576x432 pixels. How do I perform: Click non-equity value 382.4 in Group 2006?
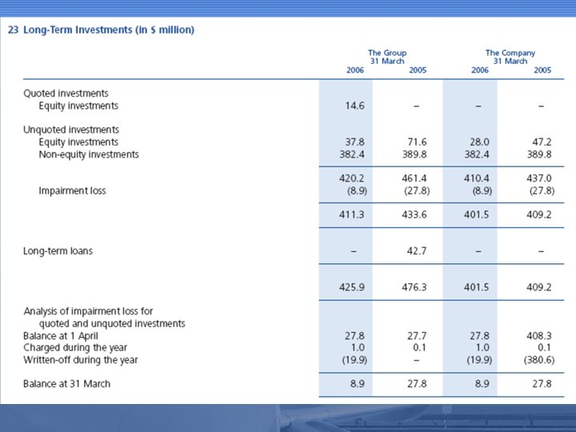pyautogui.click(x=352, y=154)
